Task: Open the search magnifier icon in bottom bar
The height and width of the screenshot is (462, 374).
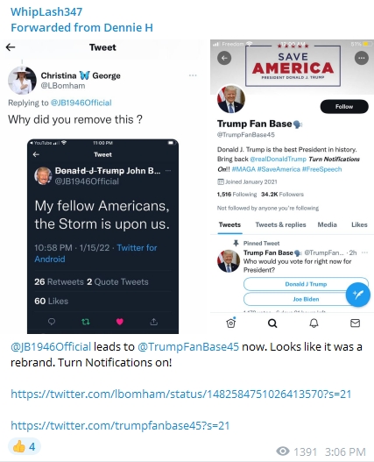Action: coord(272,323)
